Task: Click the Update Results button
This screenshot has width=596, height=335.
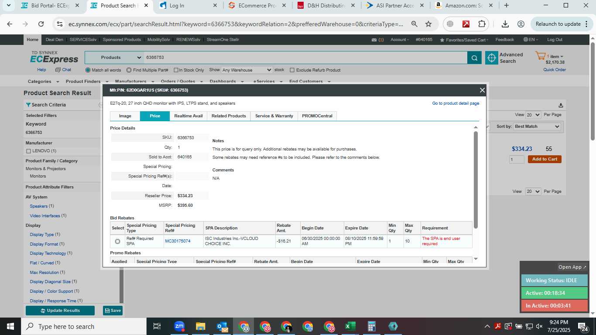Action: 60,311
